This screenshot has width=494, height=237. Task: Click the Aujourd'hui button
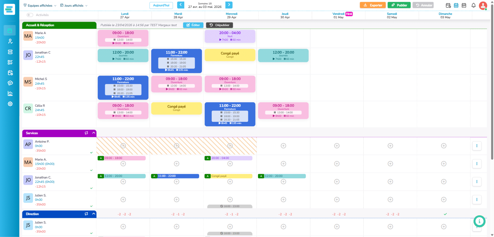(161, 5)
